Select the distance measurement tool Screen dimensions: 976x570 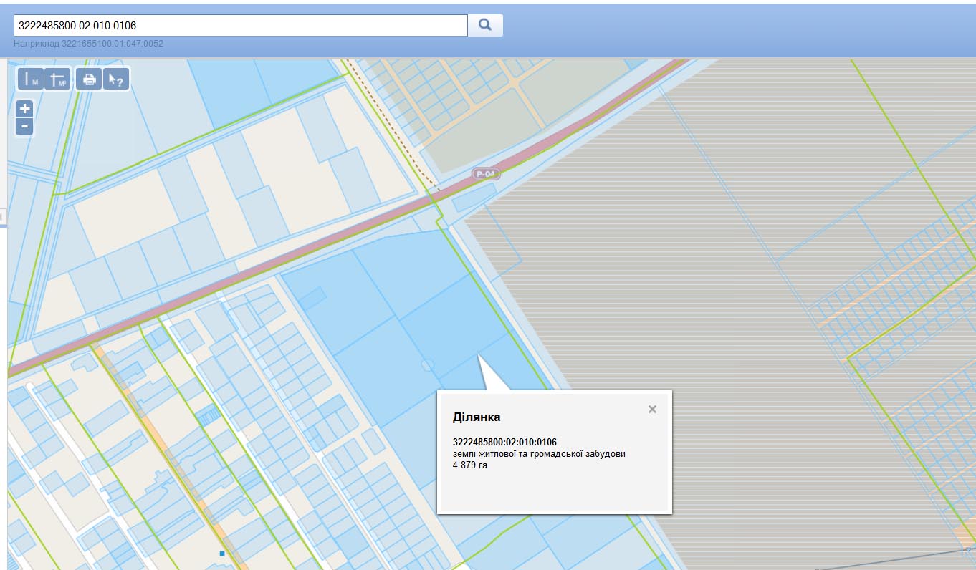31,79
